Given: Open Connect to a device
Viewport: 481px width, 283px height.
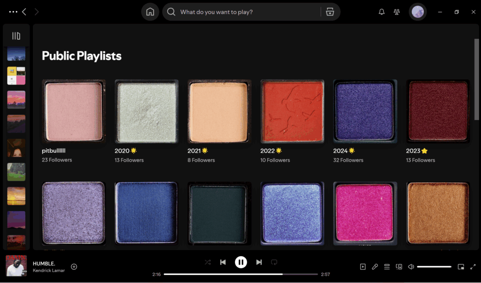Looking at the screenshot, I should tap(399, 267).
